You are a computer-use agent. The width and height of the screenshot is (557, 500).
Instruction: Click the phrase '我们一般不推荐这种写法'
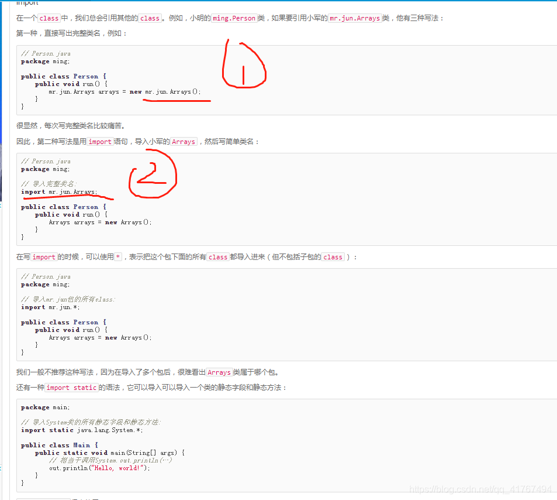[x=55, y=372]
